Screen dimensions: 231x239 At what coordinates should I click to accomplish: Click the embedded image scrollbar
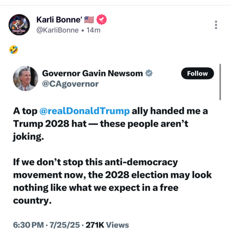pyautogui.click(x=220, y=82)
